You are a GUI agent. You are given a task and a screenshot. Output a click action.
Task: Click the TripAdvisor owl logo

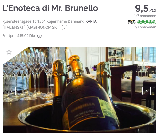tap(132, 22)
